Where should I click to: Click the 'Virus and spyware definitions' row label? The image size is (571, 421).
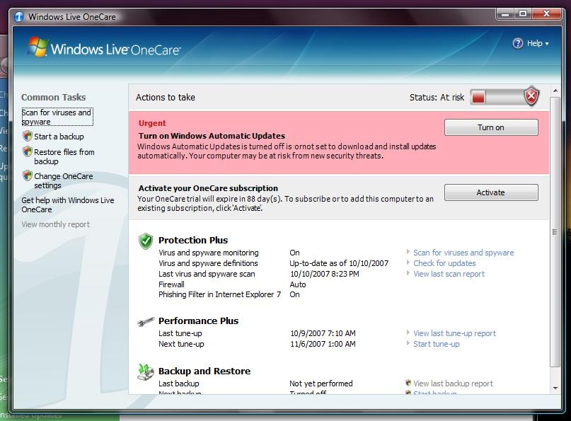(x=208, y=263)
